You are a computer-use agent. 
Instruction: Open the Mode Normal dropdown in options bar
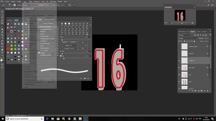pyautogui.click(x=30, y=5)
